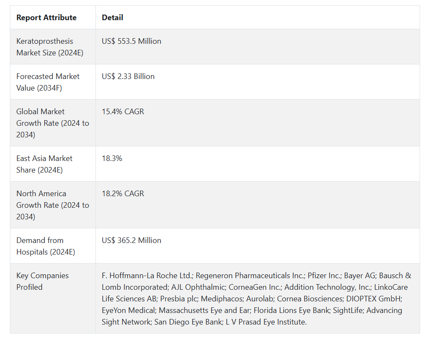Screen dimensions: 427x340
Task: Select the Keratoprosthesis Market Size (2024E) cell
Action: point(50,47)
